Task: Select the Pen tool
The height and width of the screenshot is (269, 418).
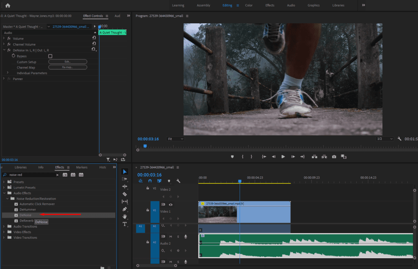Action: (125, 209)
